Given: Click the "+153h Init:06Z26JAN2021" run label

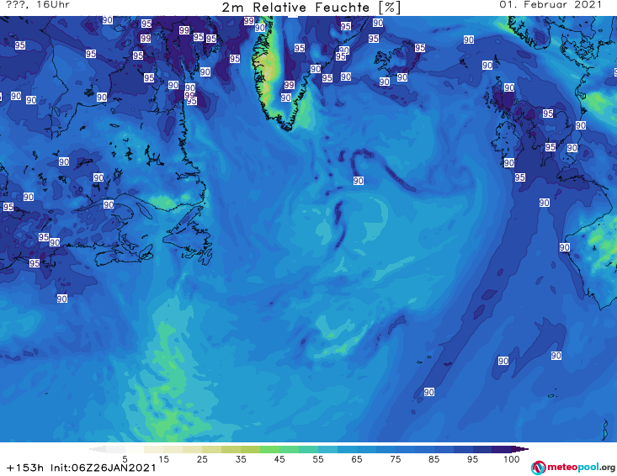Looking at the screenshot, I should point(81,468).
